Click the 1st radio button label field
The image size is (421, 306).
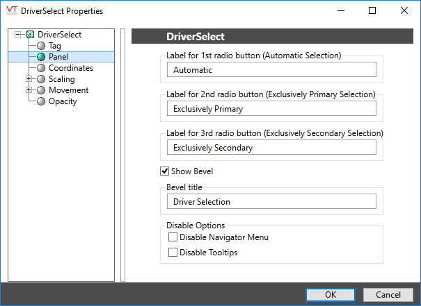pyautogui.click(x=271, y=70)
